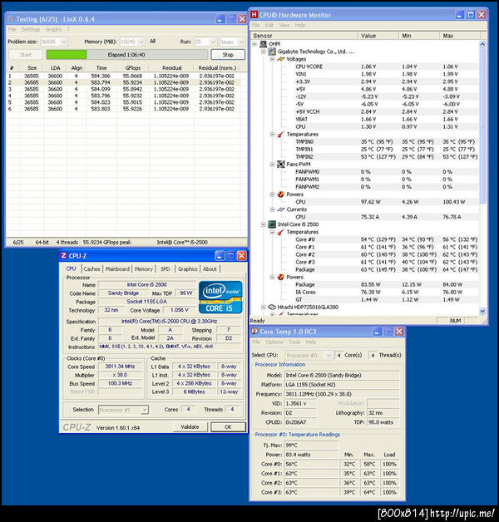Click the Currents wave icon
The image size is (499, 522).
(281, 209)
